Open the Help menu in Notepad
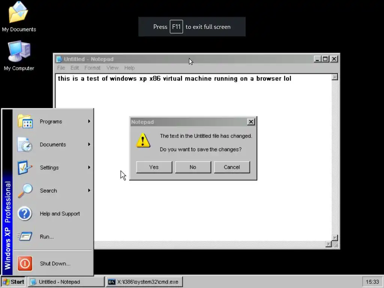Image resolution: width=384 pixels, height=288 pixels. tap(129, 68)
